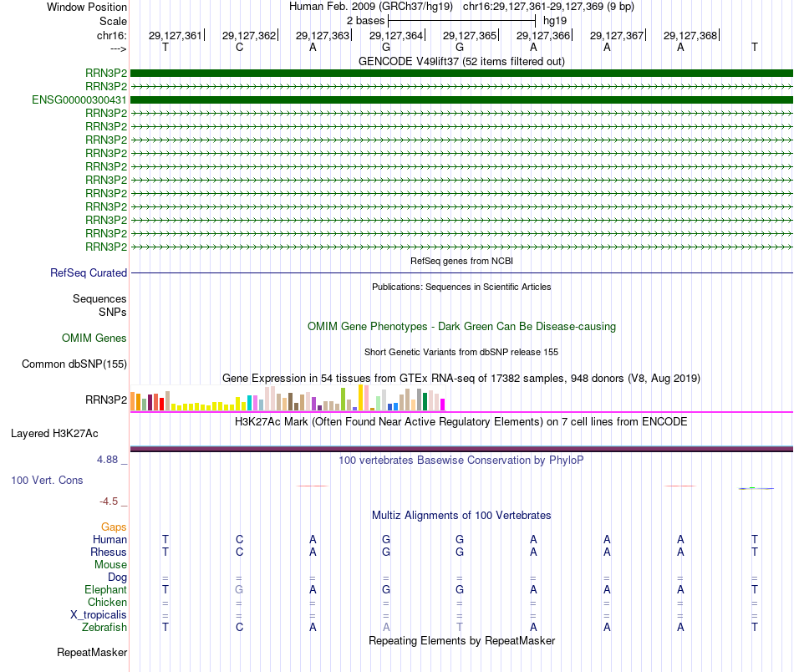The width and height of the screenshot is (794, 672).
Task: Click the grey G in the Elephant row
Action: 239,589
